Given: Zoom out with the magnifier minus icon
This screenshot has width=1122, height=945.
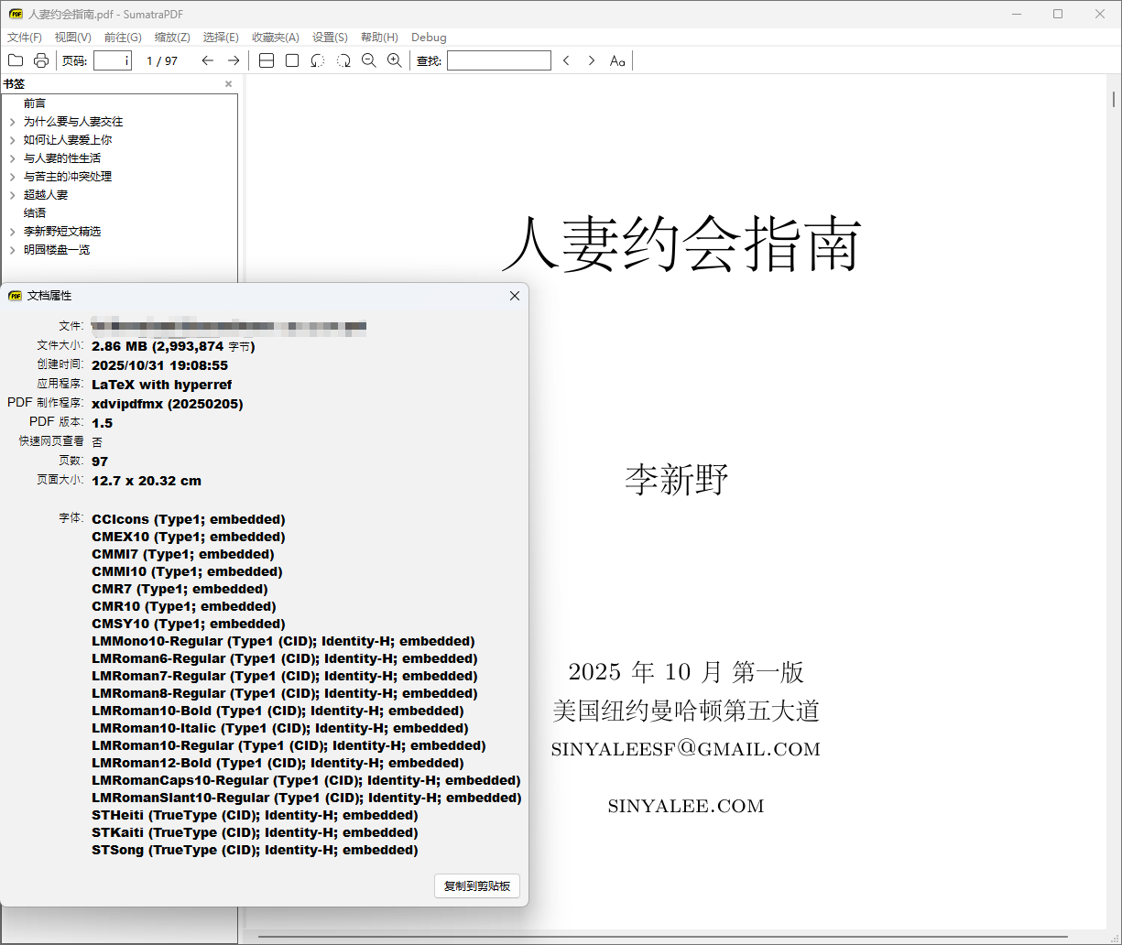Looking at the screenshot, I should click(x=369, y=60).
